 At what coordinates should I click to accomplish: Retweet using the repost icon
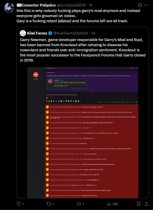point(48,204)
